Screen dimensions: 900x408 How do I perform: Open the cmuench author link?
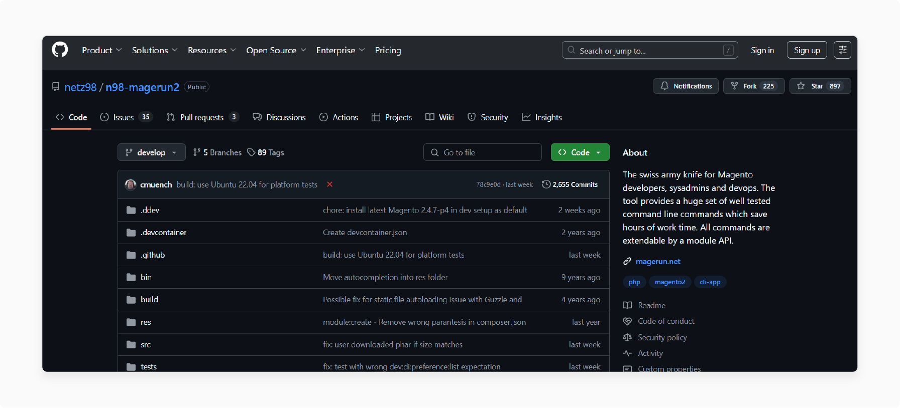(156, 184)
